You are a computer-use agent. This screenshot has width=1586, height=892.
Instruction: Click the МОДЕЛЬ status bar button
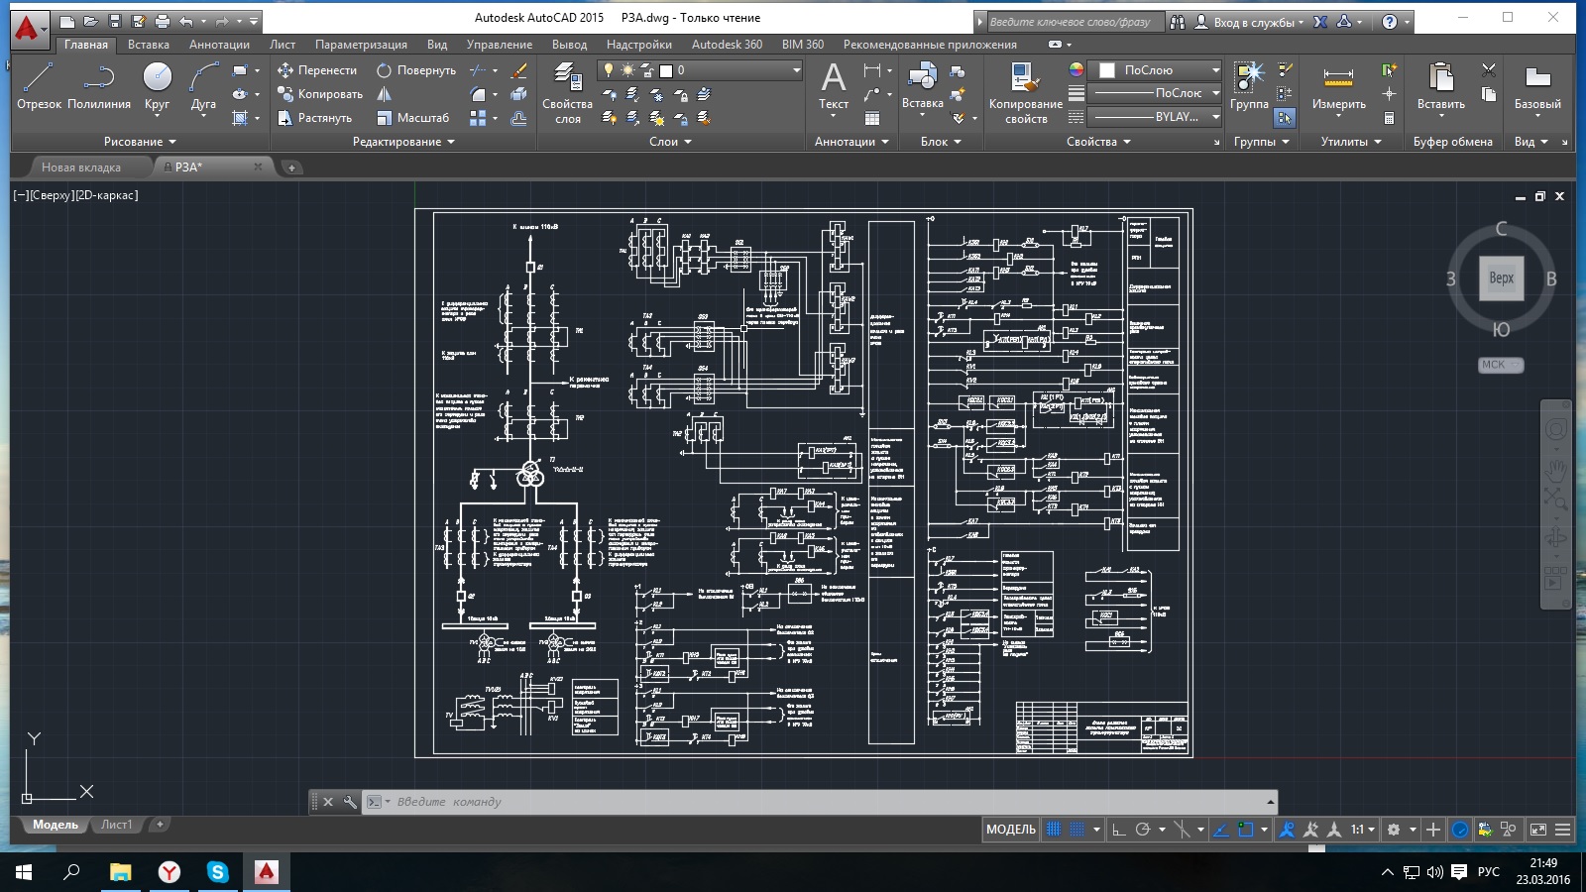1011,830
